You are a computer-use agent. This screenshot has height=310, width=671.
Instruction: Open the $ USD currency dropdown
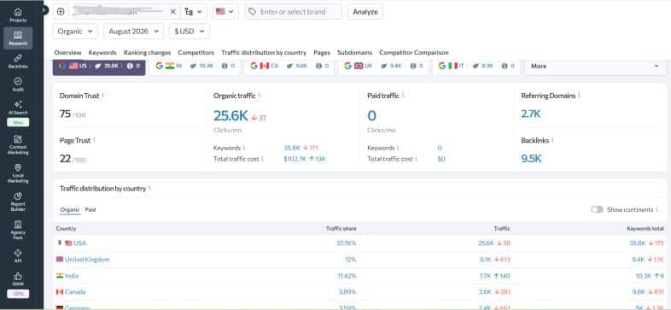tap(190, 32)
